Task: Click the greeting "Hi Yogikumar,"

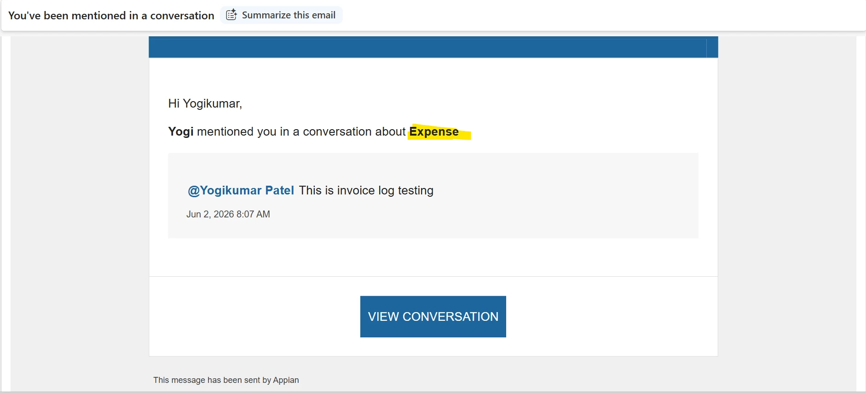Action: tap(205, 103)
